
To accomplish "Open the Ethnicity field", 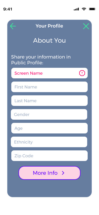I will pyautogui.click(x=49, y=142).
